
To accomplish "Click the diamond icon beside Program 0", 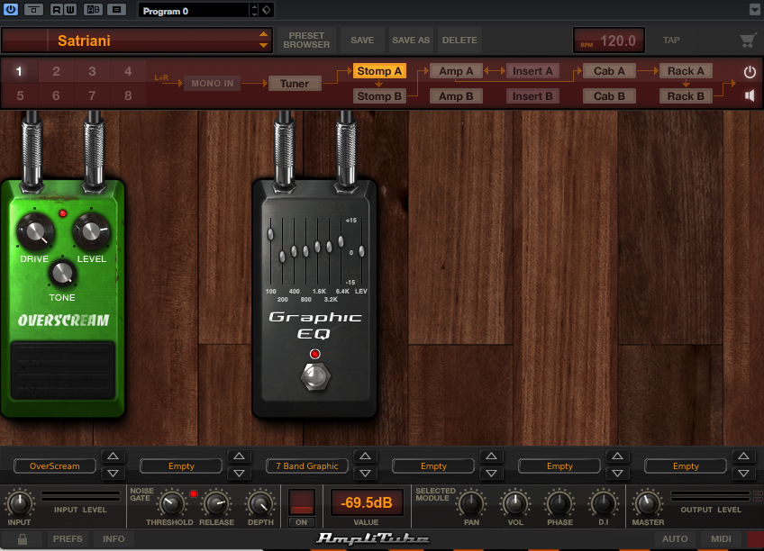I will [x=267, y=10].
